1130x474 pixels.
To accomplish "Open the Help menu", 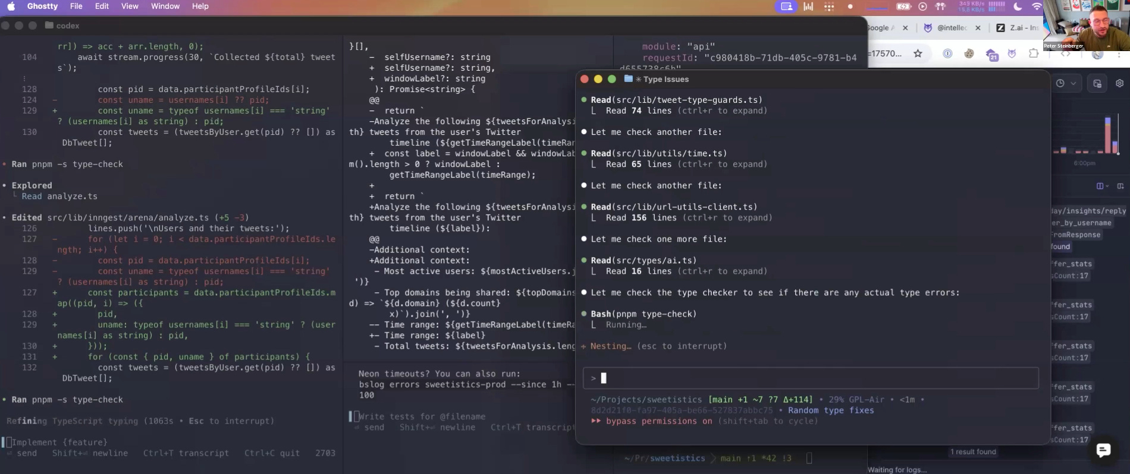I will pos(200,7).
